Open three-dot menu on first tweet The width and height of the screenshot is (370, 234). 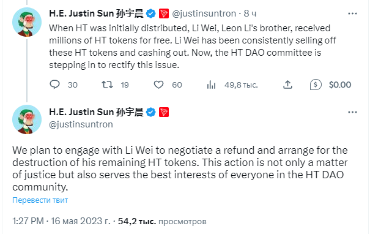tap(352, 13)
